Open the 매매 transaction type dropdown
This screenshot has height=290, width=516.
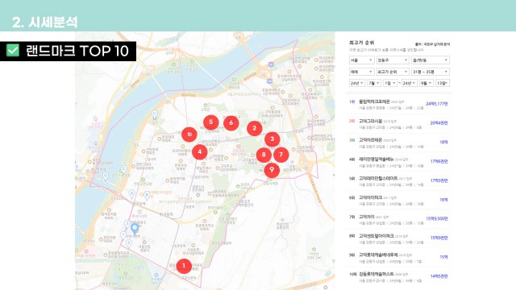362,72
